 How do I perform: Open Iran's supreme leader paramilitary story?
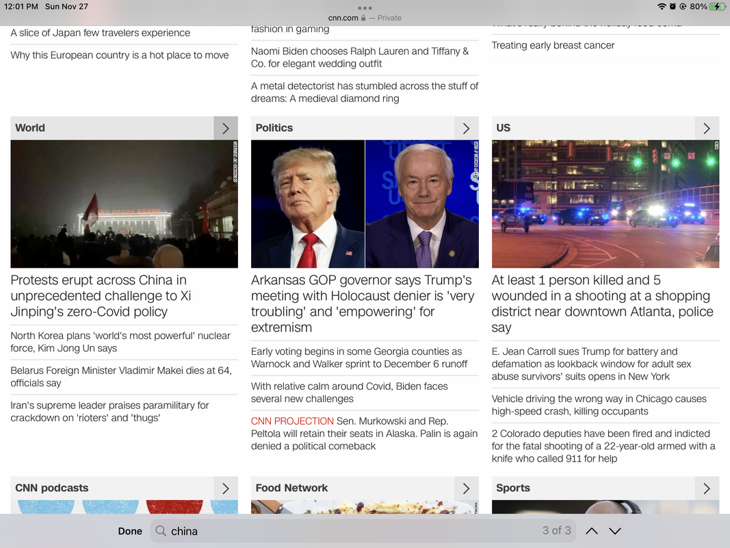coord(110,412)
